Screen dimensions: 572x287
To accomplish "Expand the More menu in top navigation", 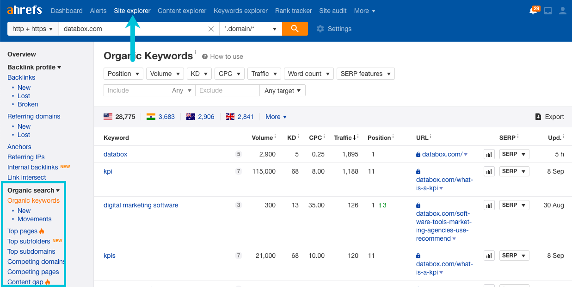I will pyautogui.click(x=365, y=11).
